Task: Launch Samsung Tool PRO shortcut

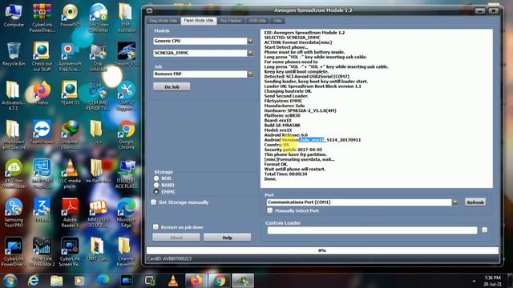Action: pyautogui.click(x=14, y=213)
